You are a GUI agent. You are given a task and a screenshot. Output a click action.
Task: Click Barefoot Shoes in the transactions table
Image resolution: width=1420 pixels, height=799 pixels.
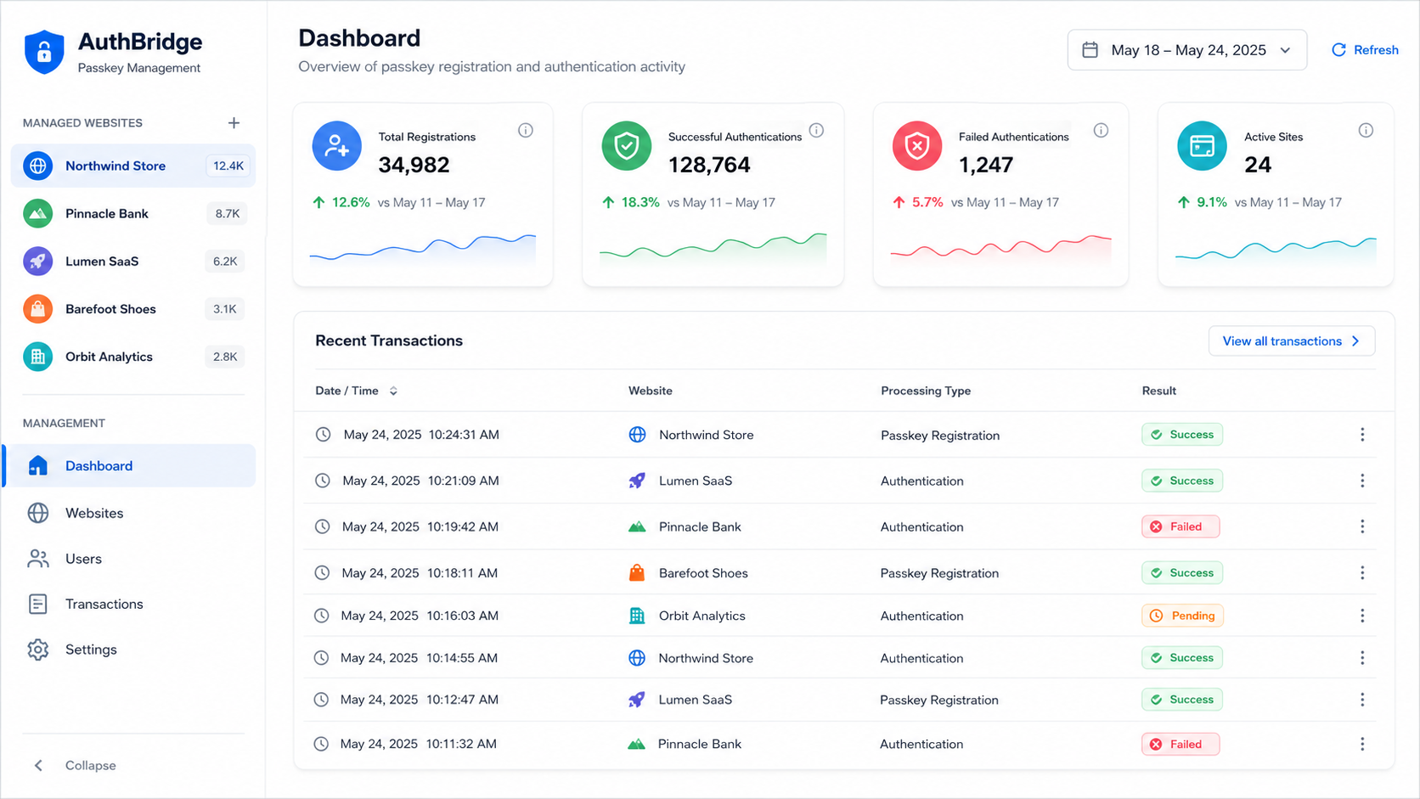pos(703,573)
